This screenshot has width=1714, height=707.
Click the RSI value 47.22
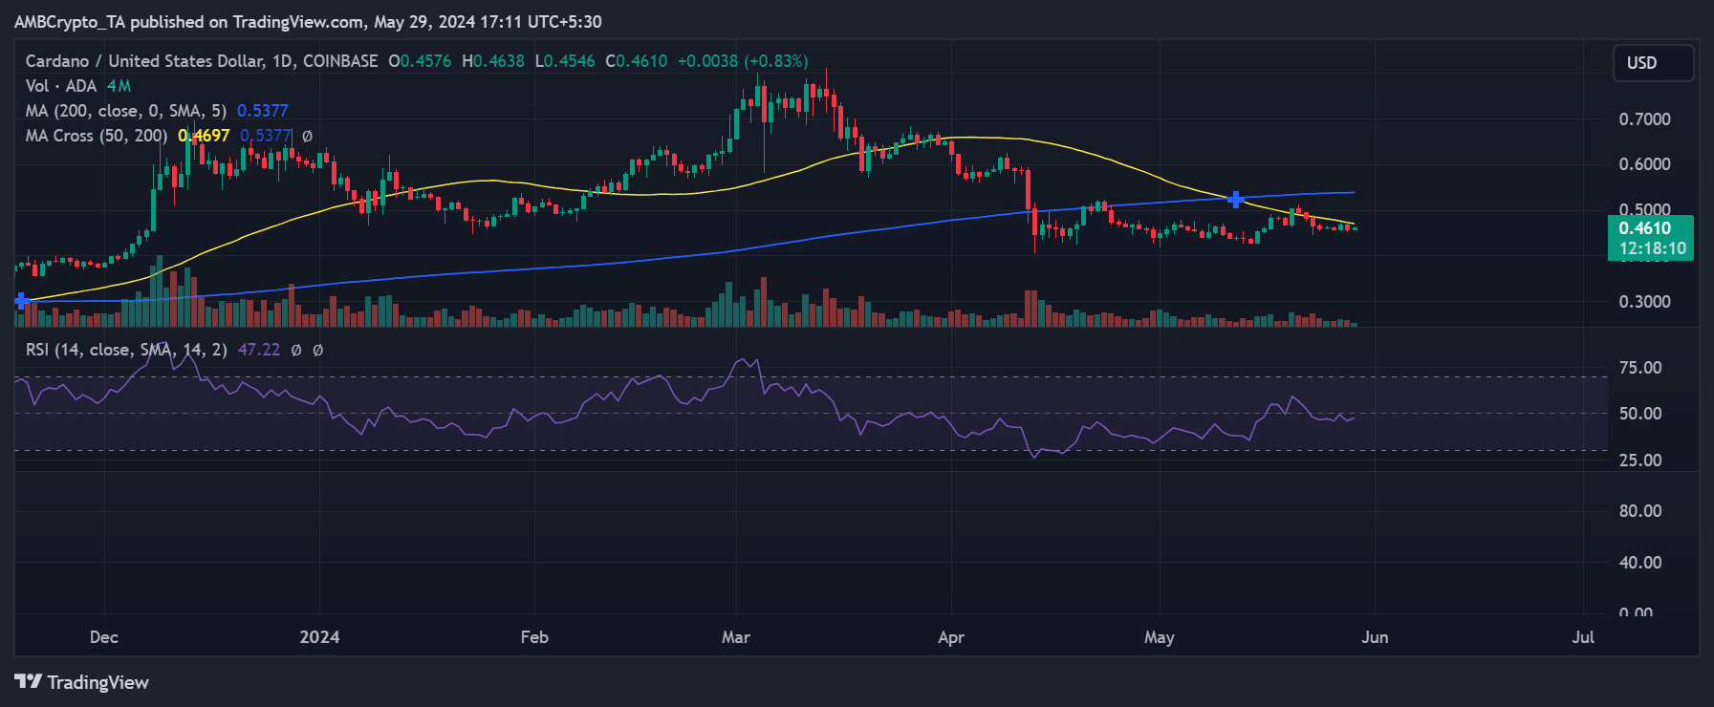click(259, 350)
